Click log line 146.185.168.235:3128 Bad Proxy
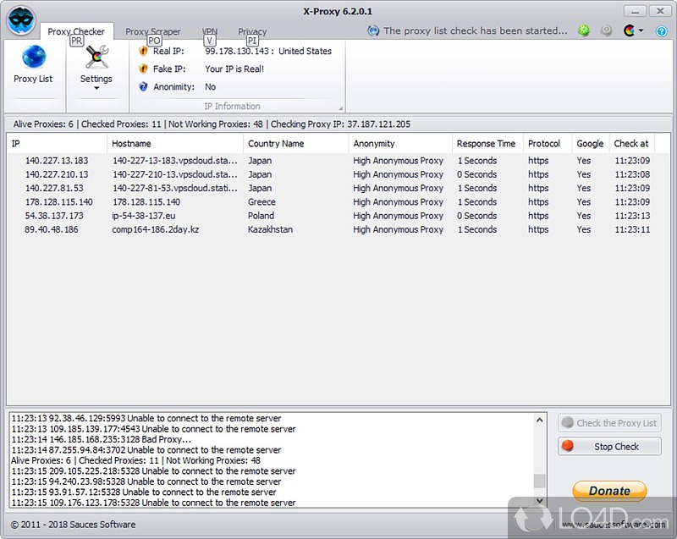 click(101, 439)
